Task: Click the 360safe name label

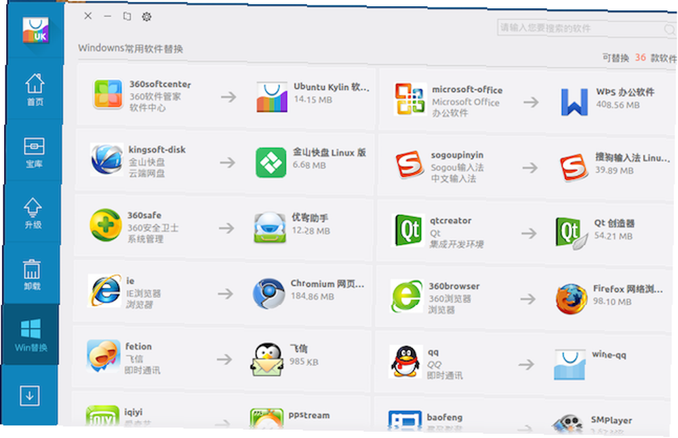Action: pos(144,216)
